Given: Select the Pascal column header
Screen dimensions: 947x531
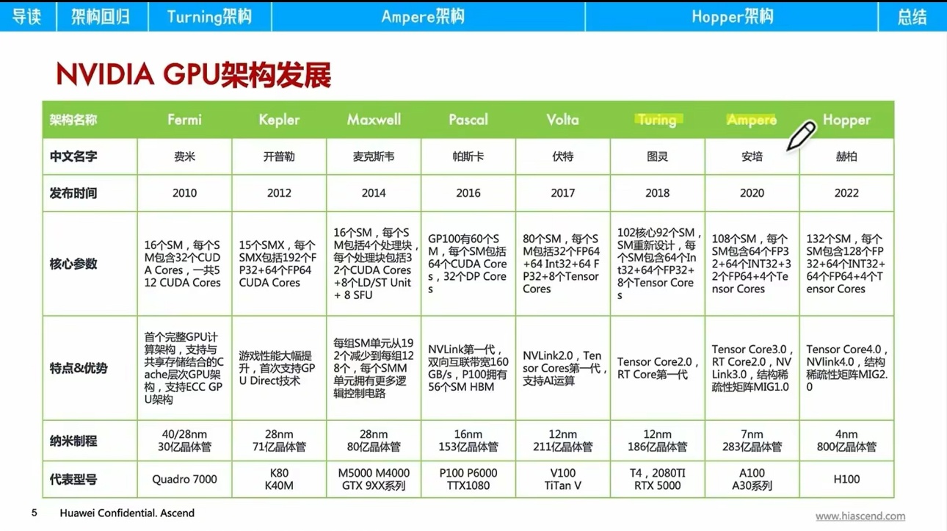Looking at the screenshot, I should pos(468,120).
